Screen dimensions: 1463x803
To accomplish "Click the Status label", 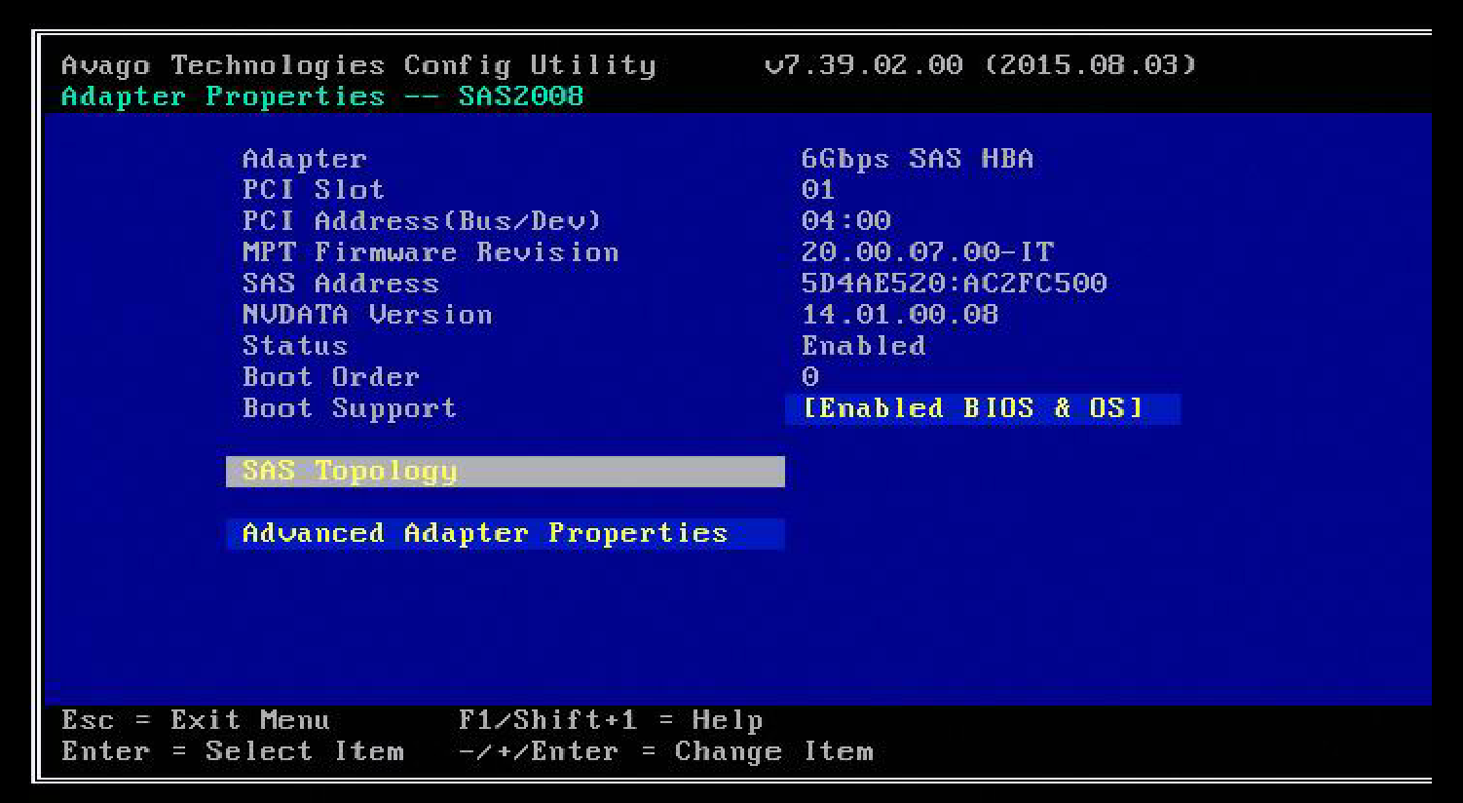I will tap(295, 346).
